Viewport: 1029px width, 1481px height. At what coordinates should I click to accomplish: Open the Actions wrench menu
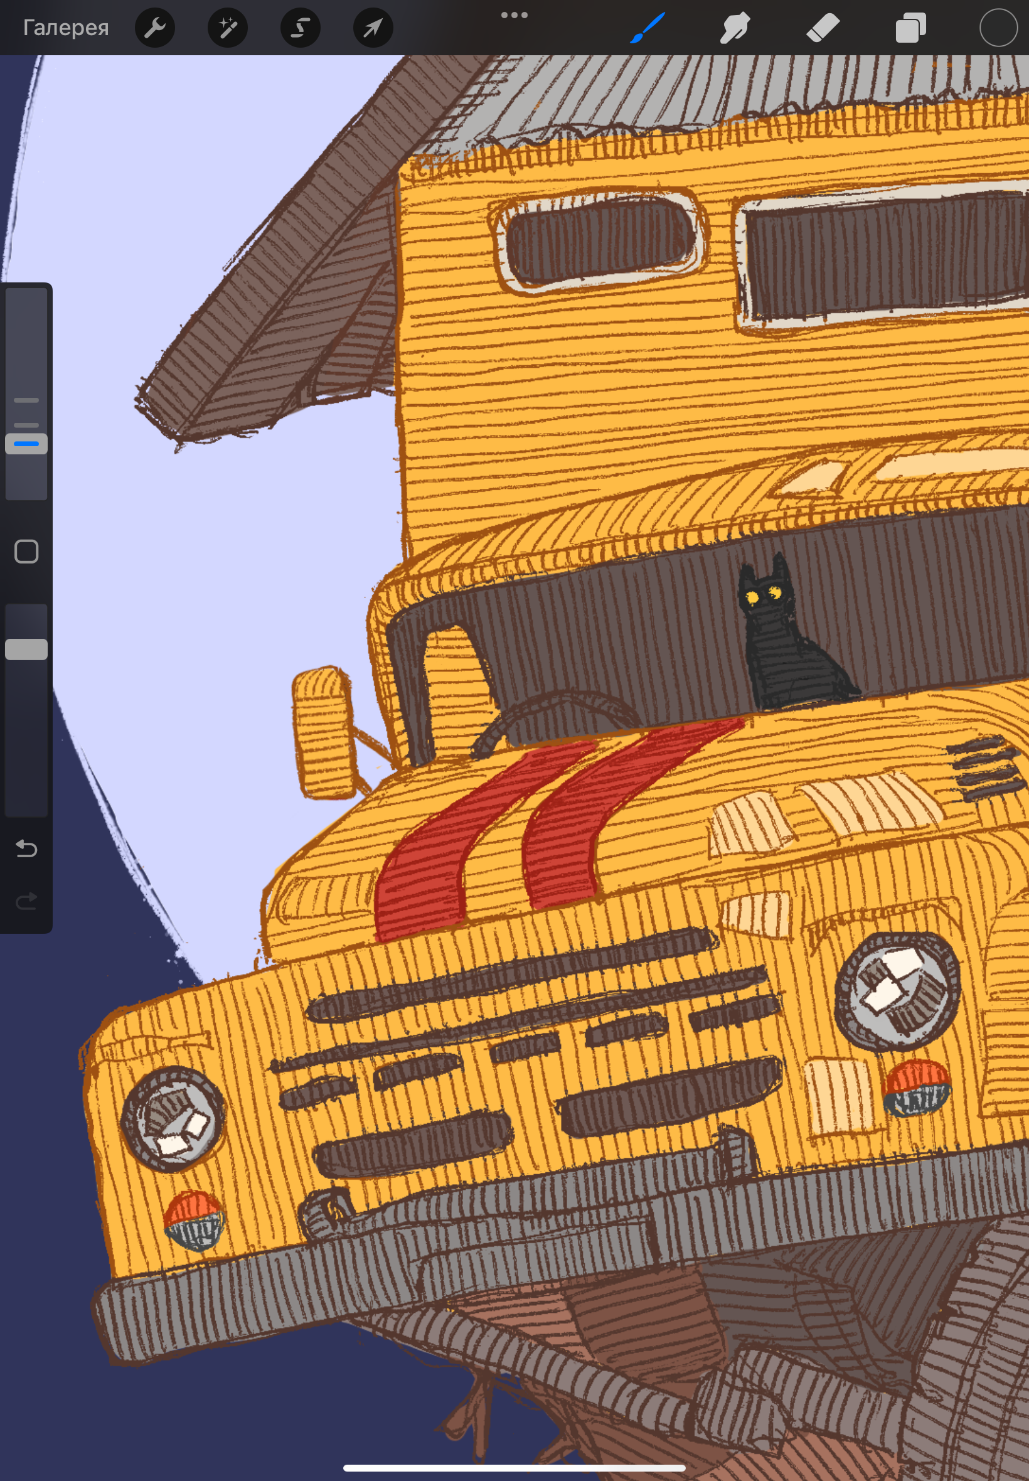coord(155,28)
